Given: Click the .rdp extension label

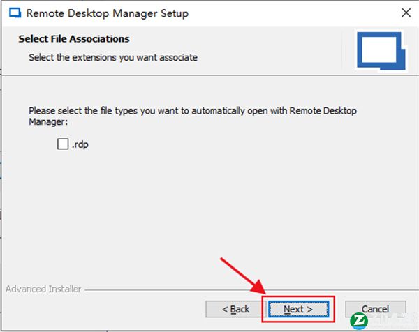Looking at the screenshot, I should 80,144.
